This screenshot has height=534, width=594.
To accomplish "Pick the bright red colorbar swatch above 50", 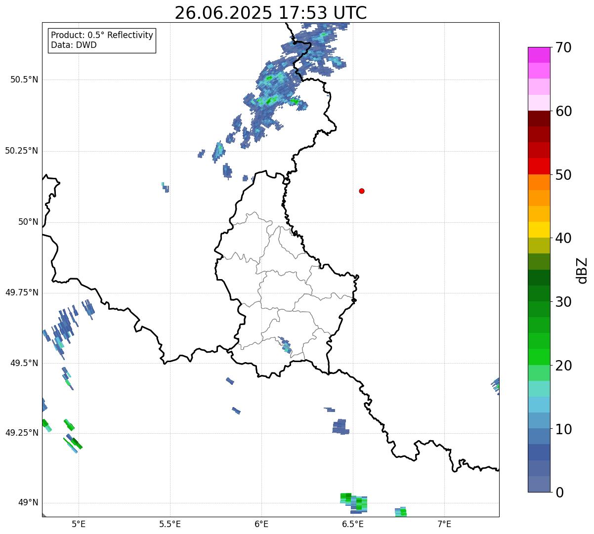I will point(539,166).
